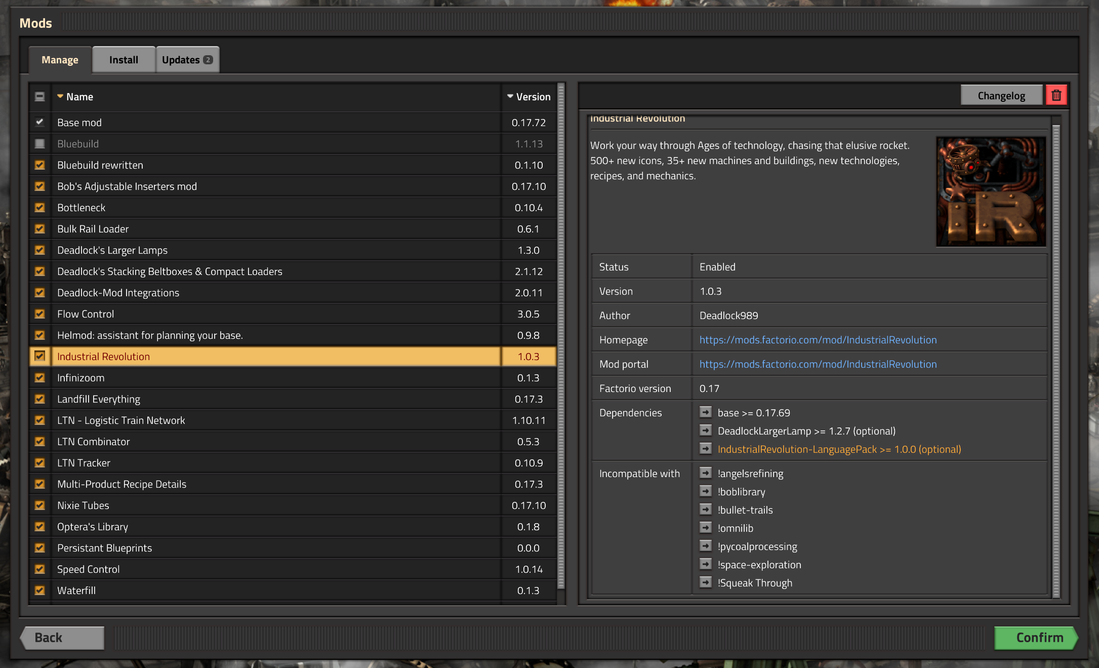Delete the mod with the red trash icon
Screen dimensions: 1099x668
(1056, 95)
